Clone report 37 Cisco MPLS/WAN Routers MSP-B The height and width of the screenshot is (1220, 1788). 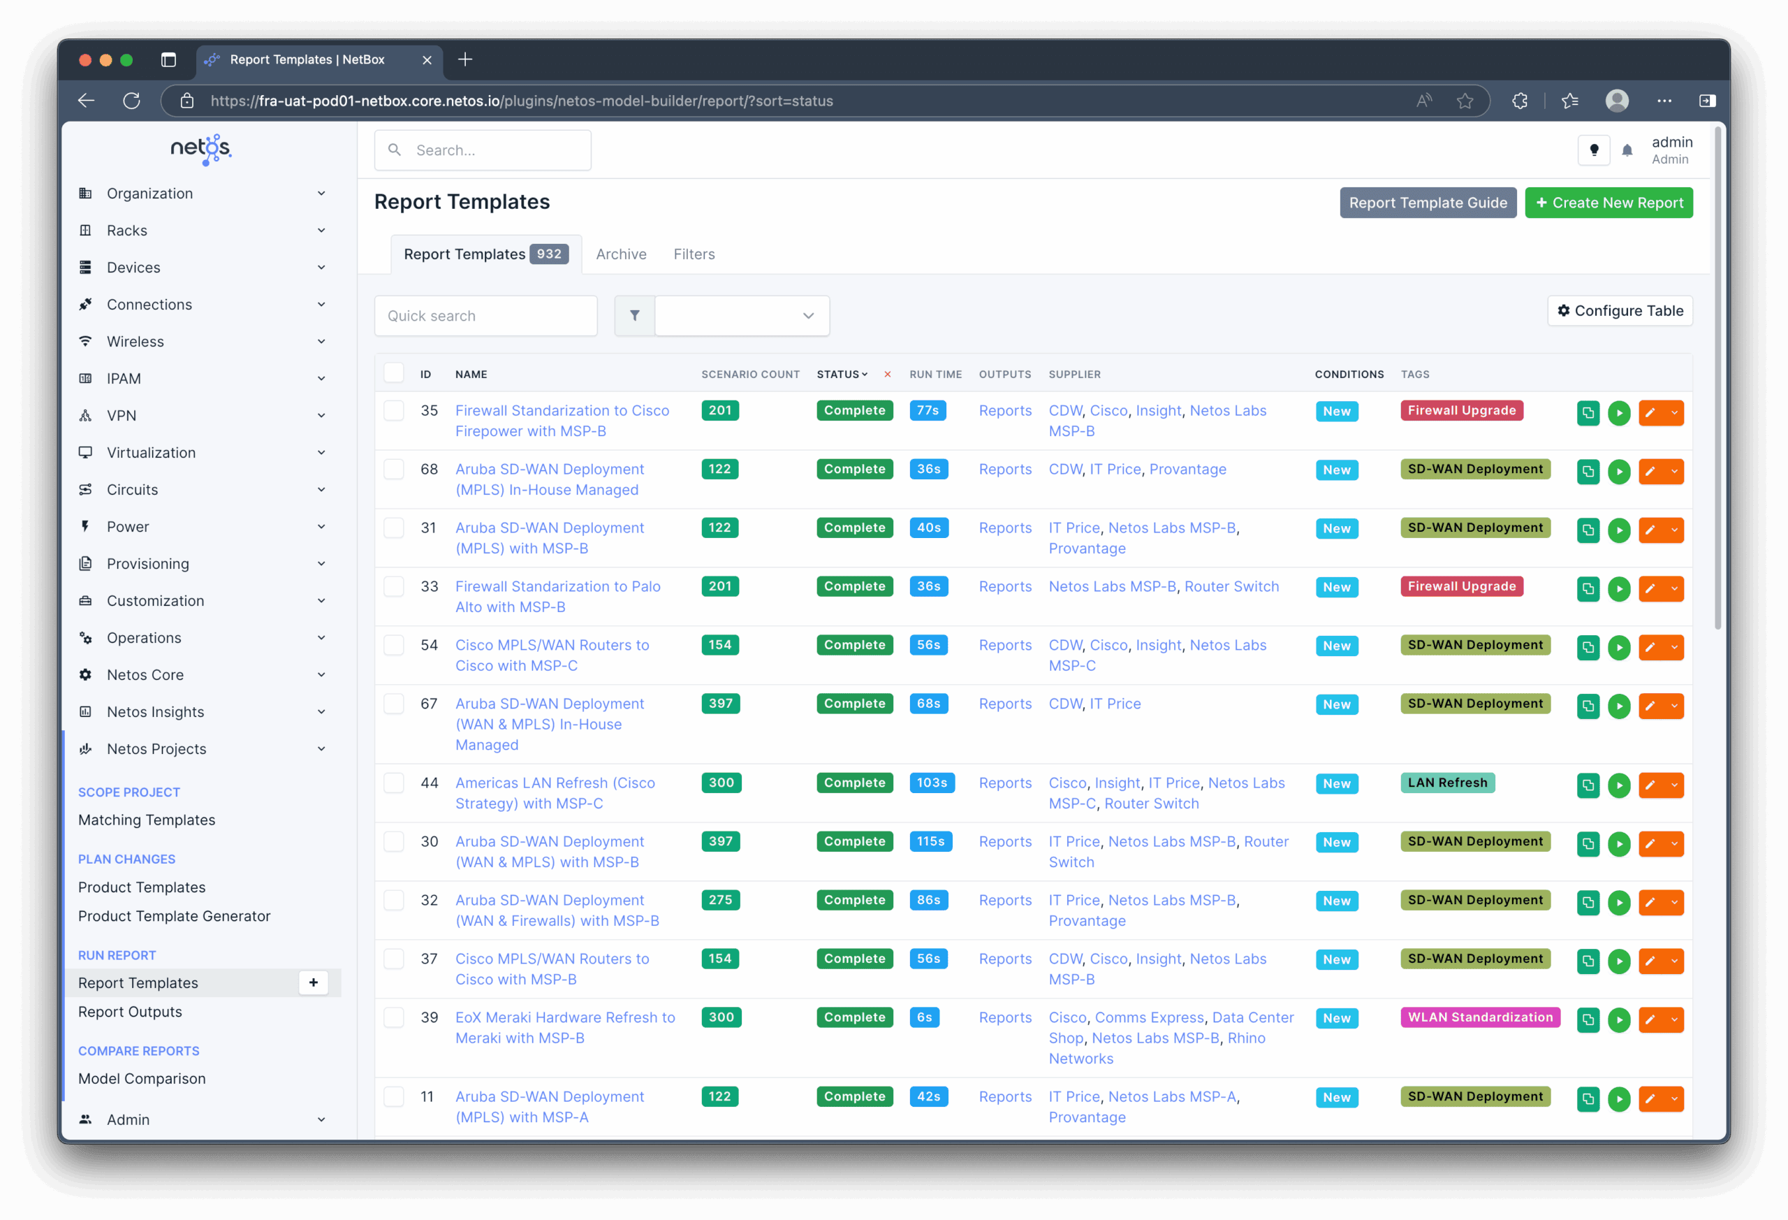point(1587,961)
